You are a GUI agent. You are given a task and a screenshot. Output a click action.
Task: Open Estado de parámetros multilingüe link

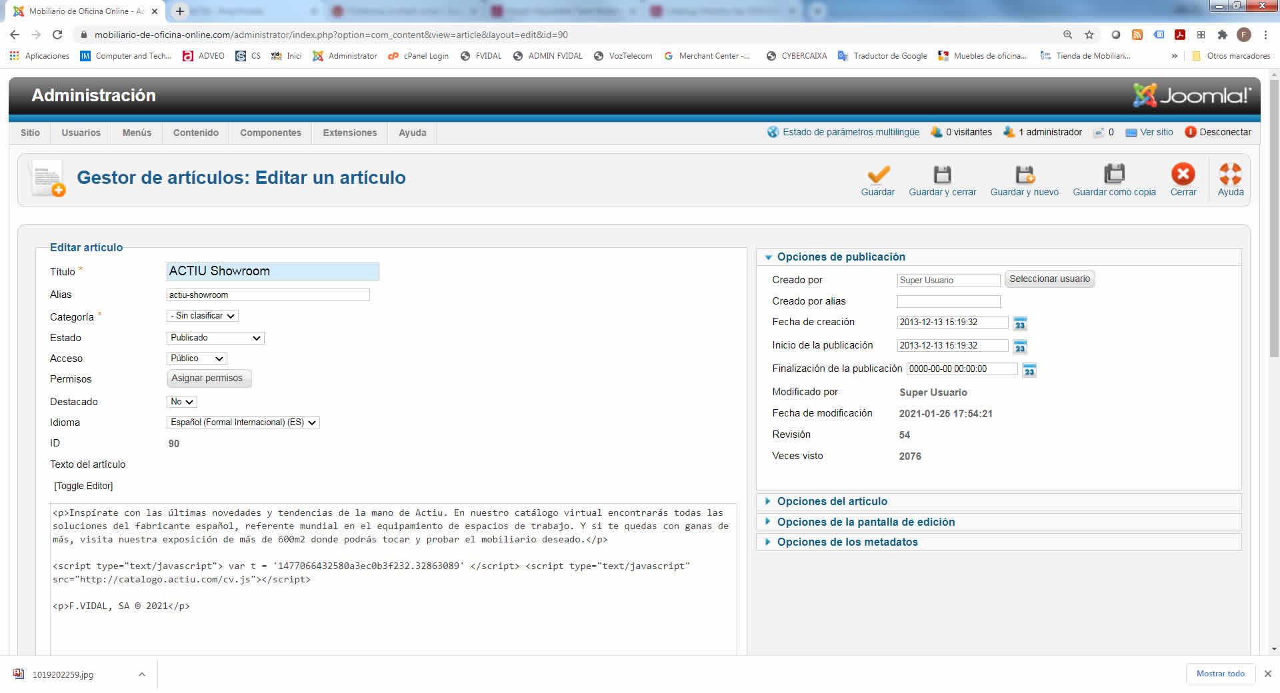point(850,132)
